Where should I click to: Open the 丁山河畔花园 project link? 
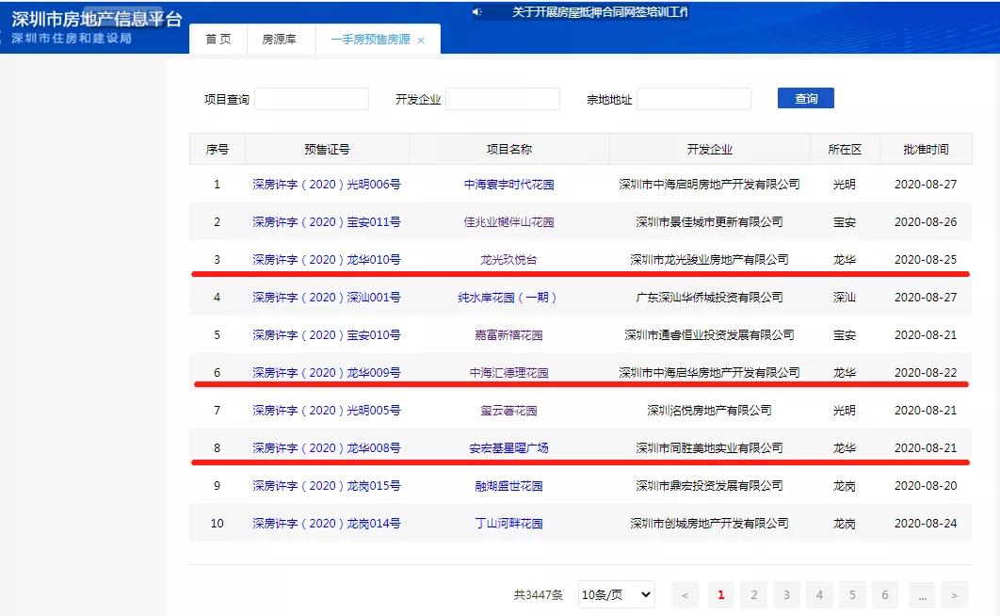coord(509,523)
